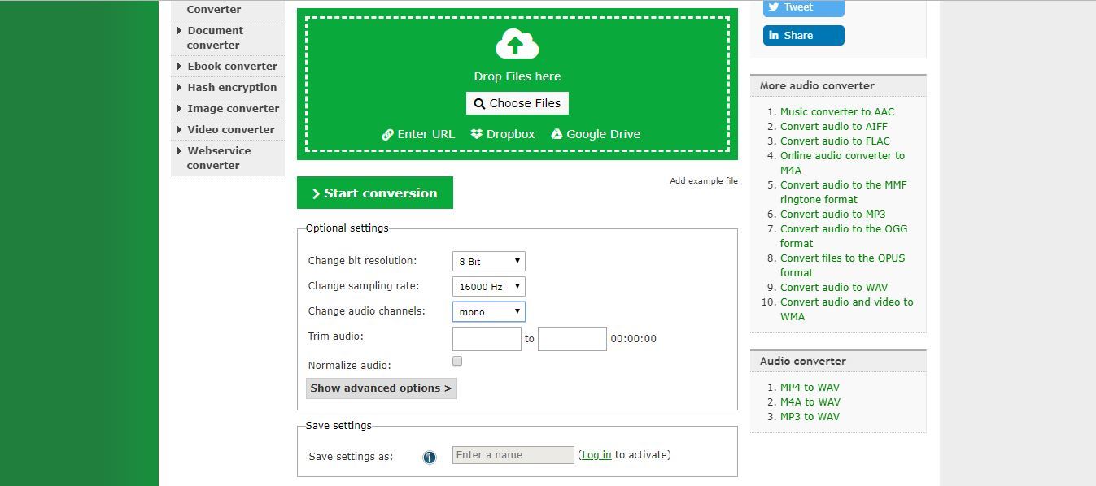Open the Change sampling rate dropdown
Image resolution: width=1096 pixels, height=486 pixels.
(x=489, y=287)
